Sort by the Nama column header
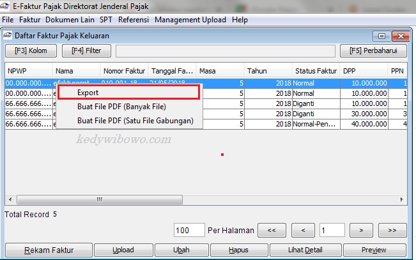This screenshot has height=260, width=416. click(x=77, y=71)
